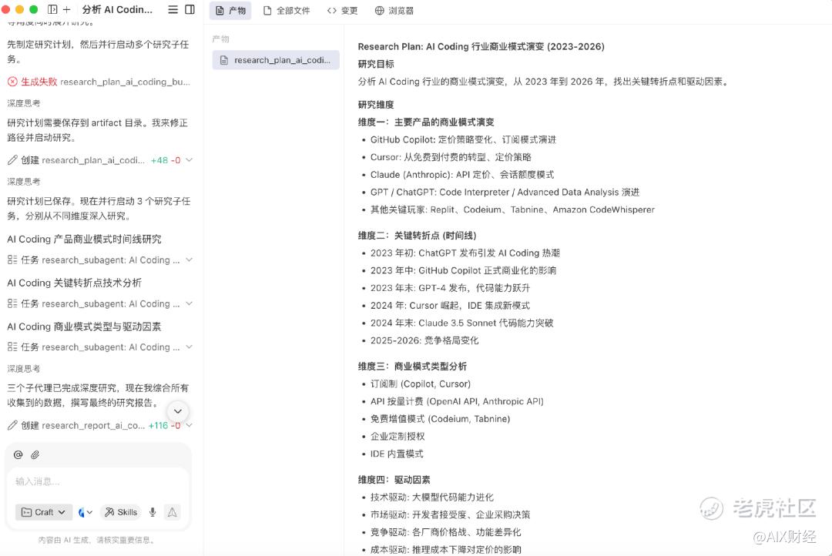
Task: Open the 浏览器 tab
Action: click(x=394, y=11)
